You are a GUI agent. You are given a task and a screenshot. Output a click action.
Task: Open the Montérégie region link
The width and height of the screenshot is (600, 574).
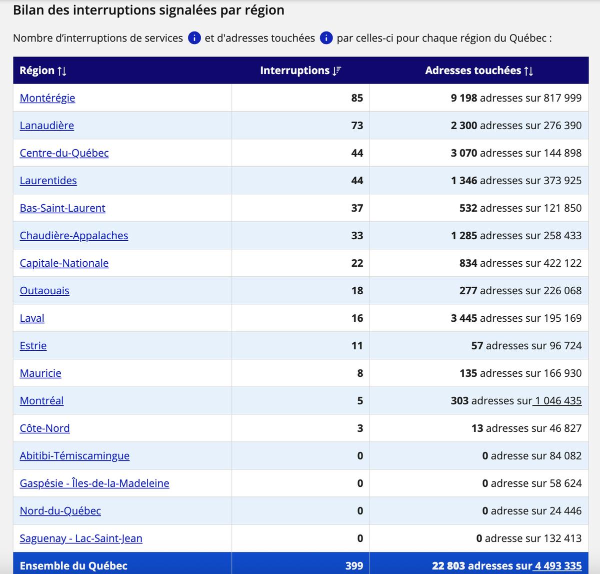point(47,98)
